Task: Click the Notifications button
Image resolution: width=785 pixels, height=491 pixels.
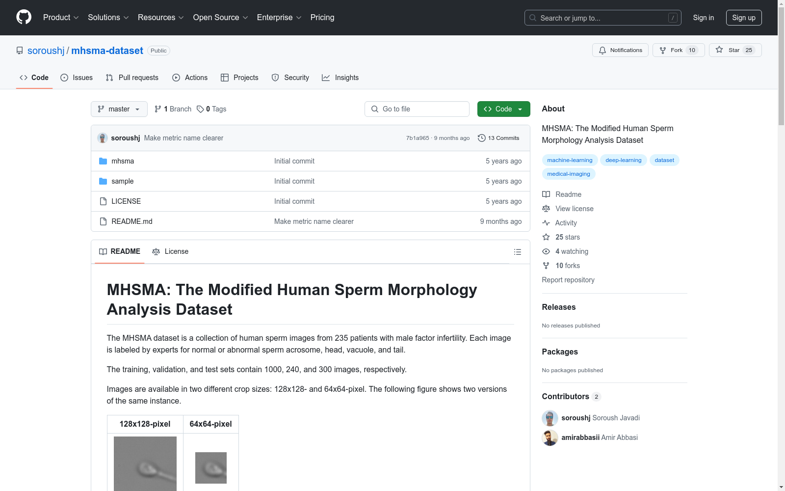Action: coord(620,50)
